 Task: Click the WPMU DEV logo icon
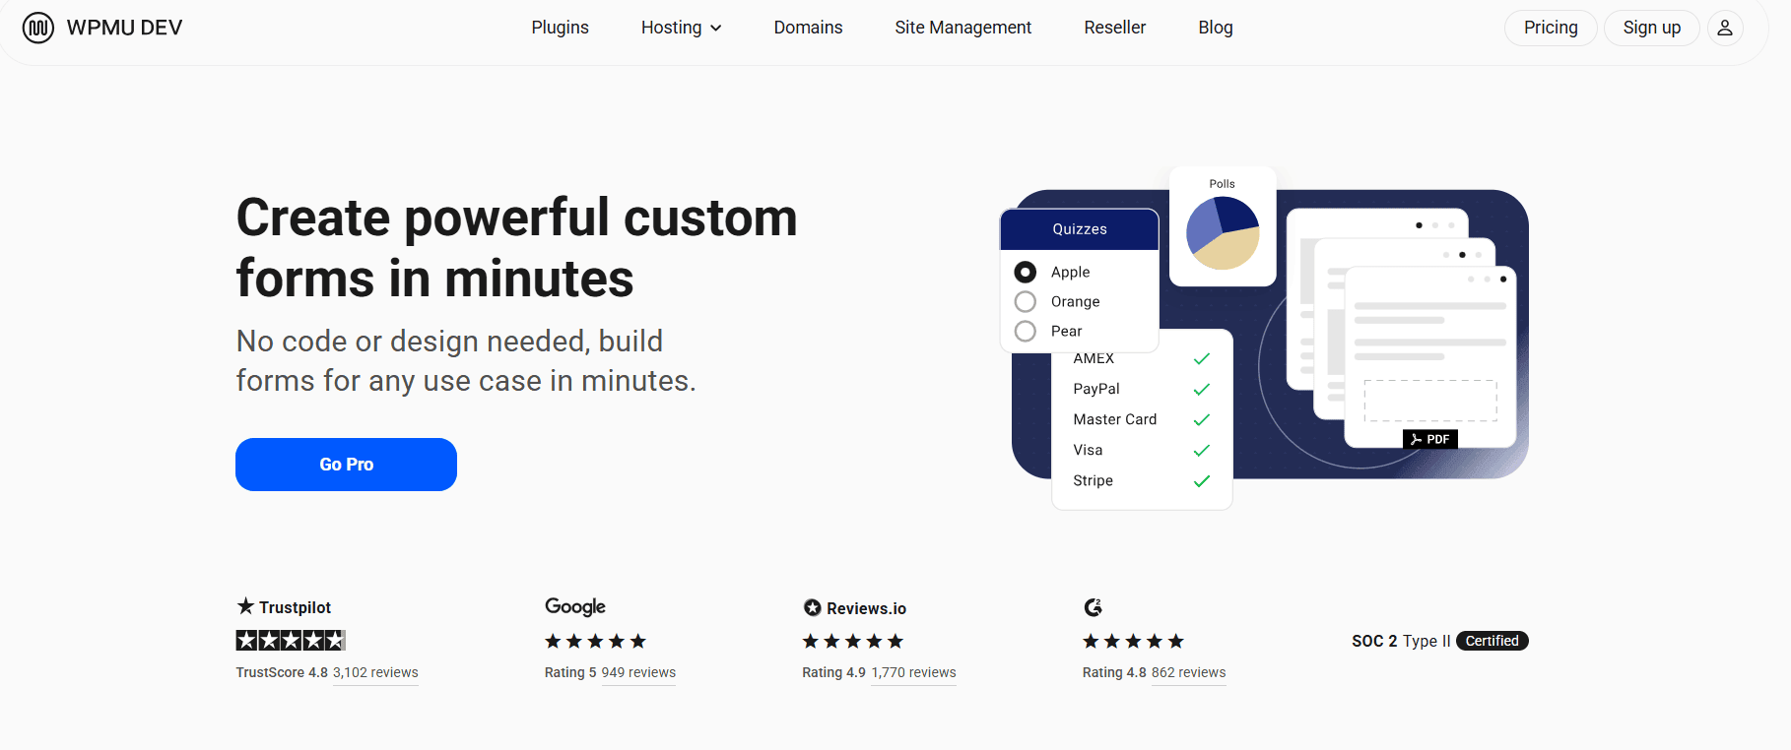[x=38, y=28]
